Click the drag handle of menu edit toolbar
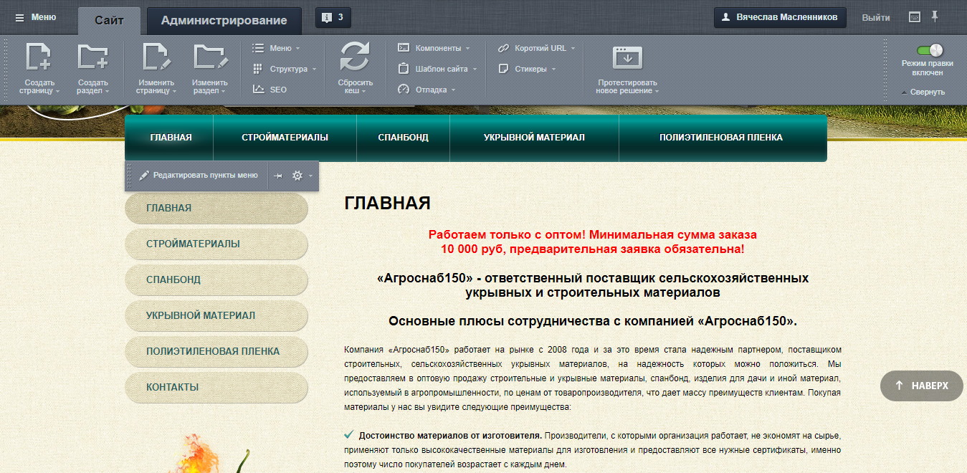Image resolution: width=967 pixels, height=473 pixels. pos(129,176)
